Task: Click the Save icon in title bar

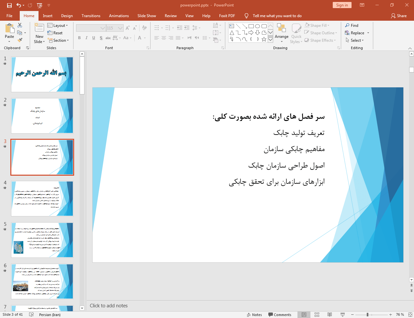Action: pyautogui.click(x=9, y=5)
